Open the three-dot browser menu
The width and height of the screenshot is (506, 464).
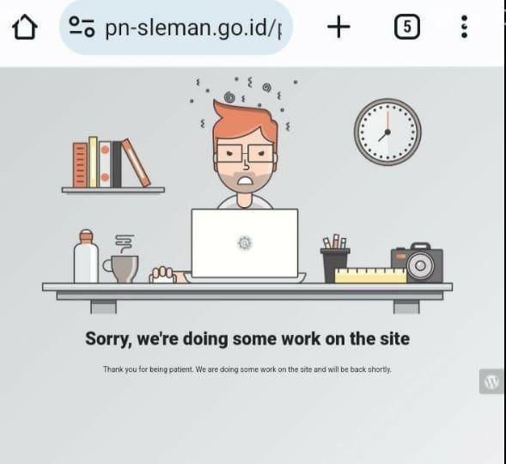point(465,27)
